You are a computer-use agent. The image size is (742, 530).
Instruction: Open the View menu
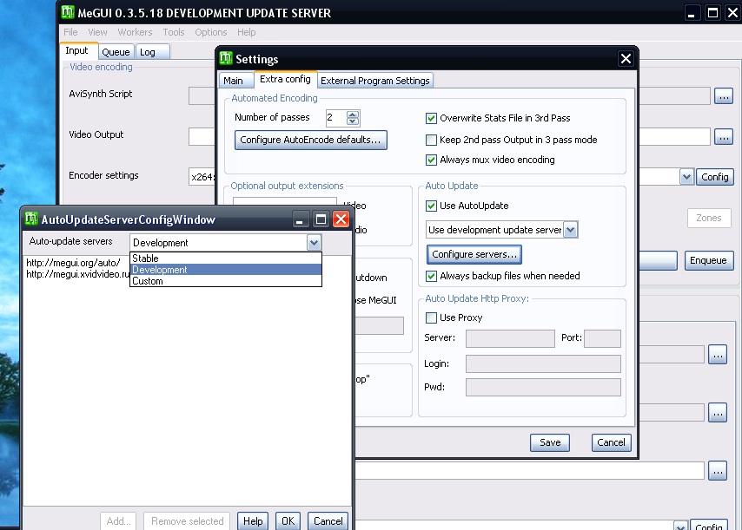point(97,32)
